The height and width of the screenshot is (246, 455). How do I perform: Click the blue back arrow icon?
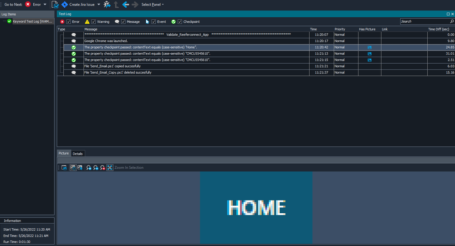coord(126,5)
